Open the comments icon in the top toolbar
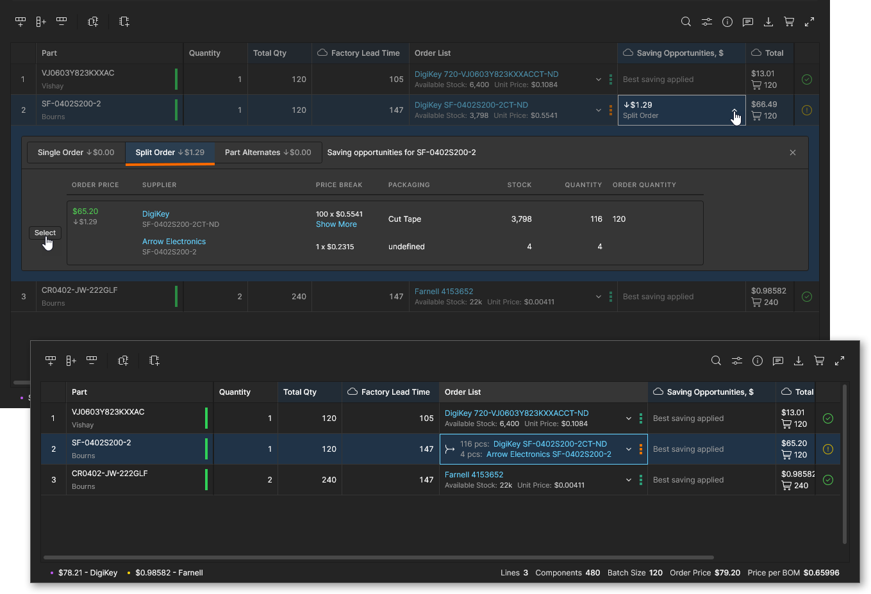 [747, 22]
